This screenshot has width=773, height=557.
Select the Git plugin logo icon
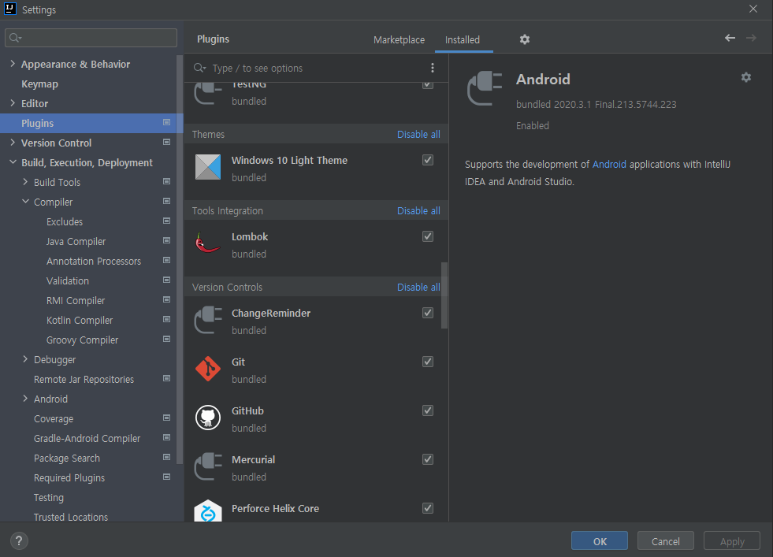coord(208,369)
